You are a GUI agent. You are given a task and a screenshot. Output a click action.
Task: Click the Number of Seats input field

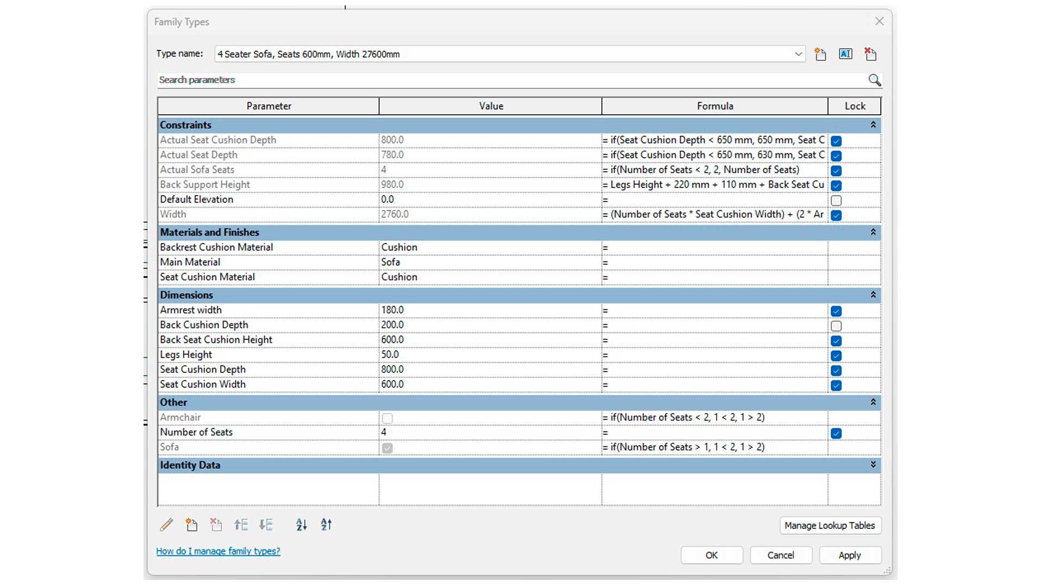click(490, 432)
